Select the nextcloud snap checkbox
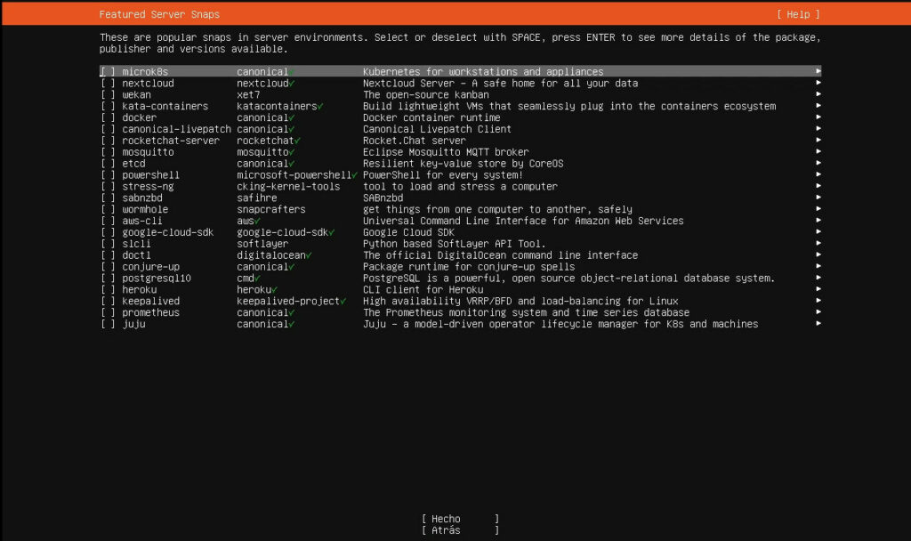Image resolution: width=911 pixels, height=541 pixels. coord(108,84)
